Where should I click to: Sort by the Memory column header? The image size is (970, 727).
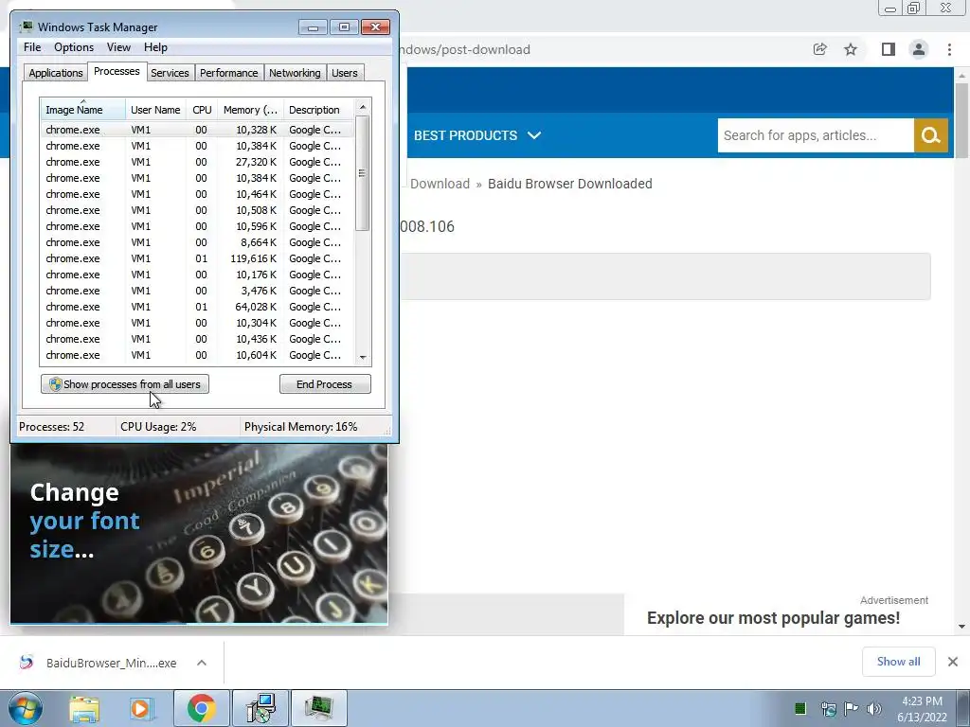pyautogui.click(x=250, y=110)
